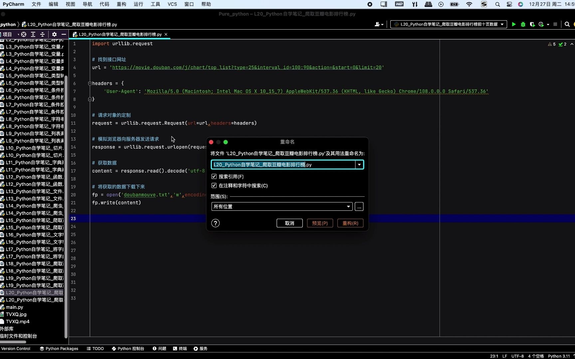This screenshot has height=359, width=575.
Task: Open the TODO tool window
Action: (95, 349)
